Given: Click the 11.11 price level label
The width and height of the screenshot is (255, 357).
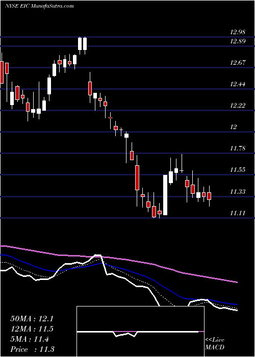Looking at the screenshot, I should pyautogui.click(x=238, y=213).
